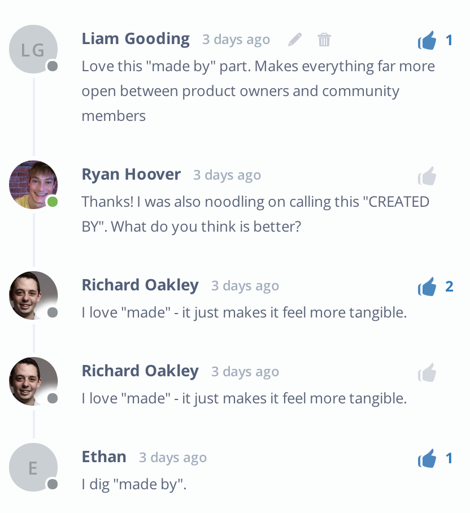
Task: Click the pencil edit icon on Liam's comment
Action: coord(295,40)
